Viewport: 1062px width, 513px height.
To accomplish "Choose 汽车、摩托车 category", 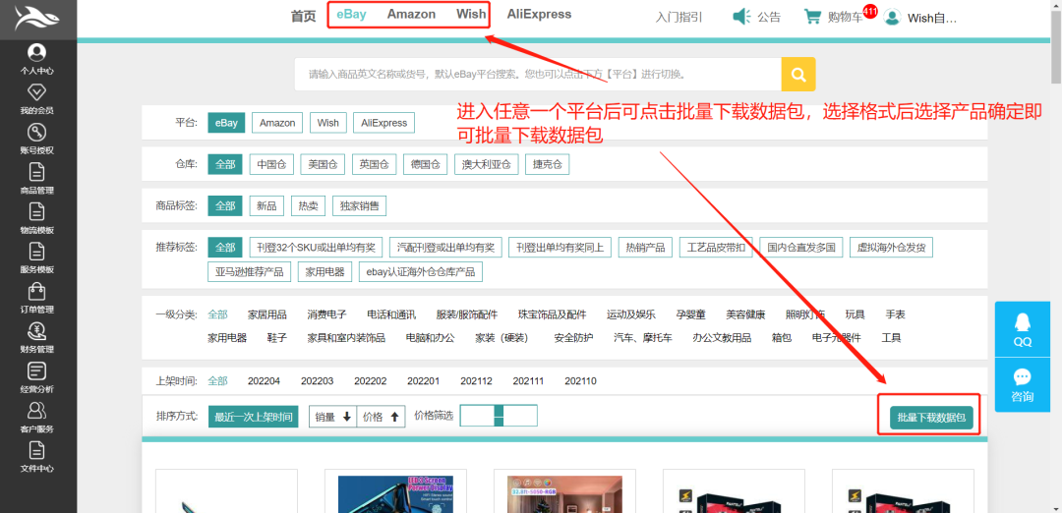I will click(643, 338).
